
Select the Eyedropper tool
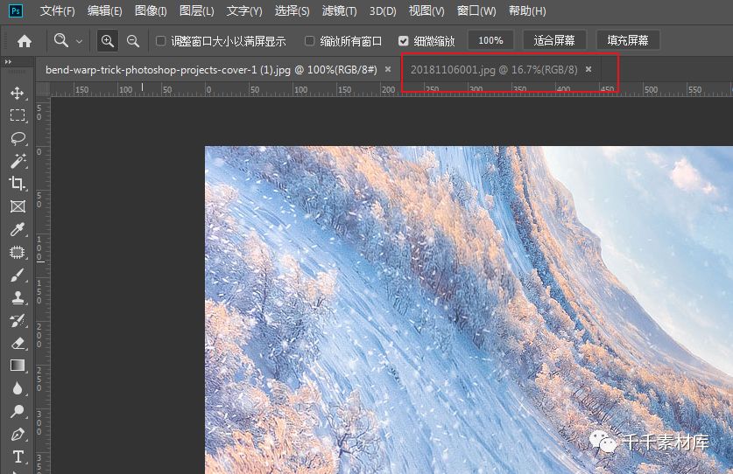tap(18, 229)
